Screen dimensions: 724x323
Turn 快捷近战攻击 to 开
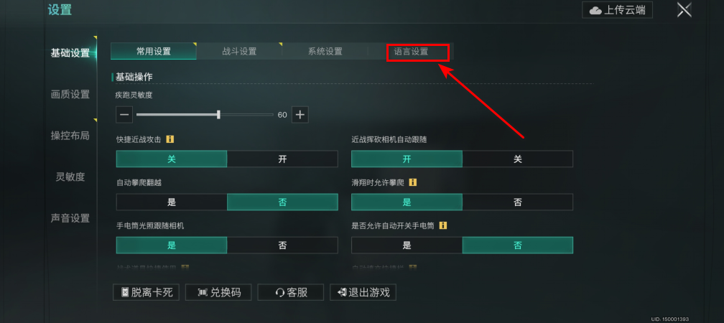click(x=282, y=159)
